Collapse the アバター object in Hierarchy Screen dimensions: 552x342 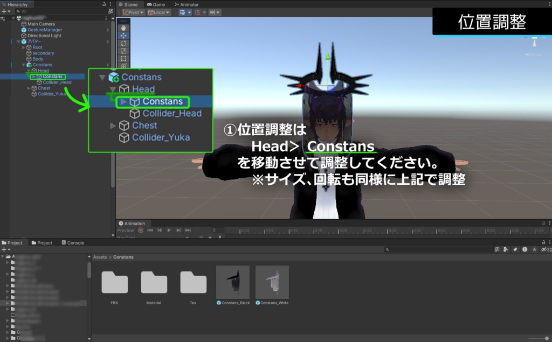pyautogui.click(x=19, y=41)
